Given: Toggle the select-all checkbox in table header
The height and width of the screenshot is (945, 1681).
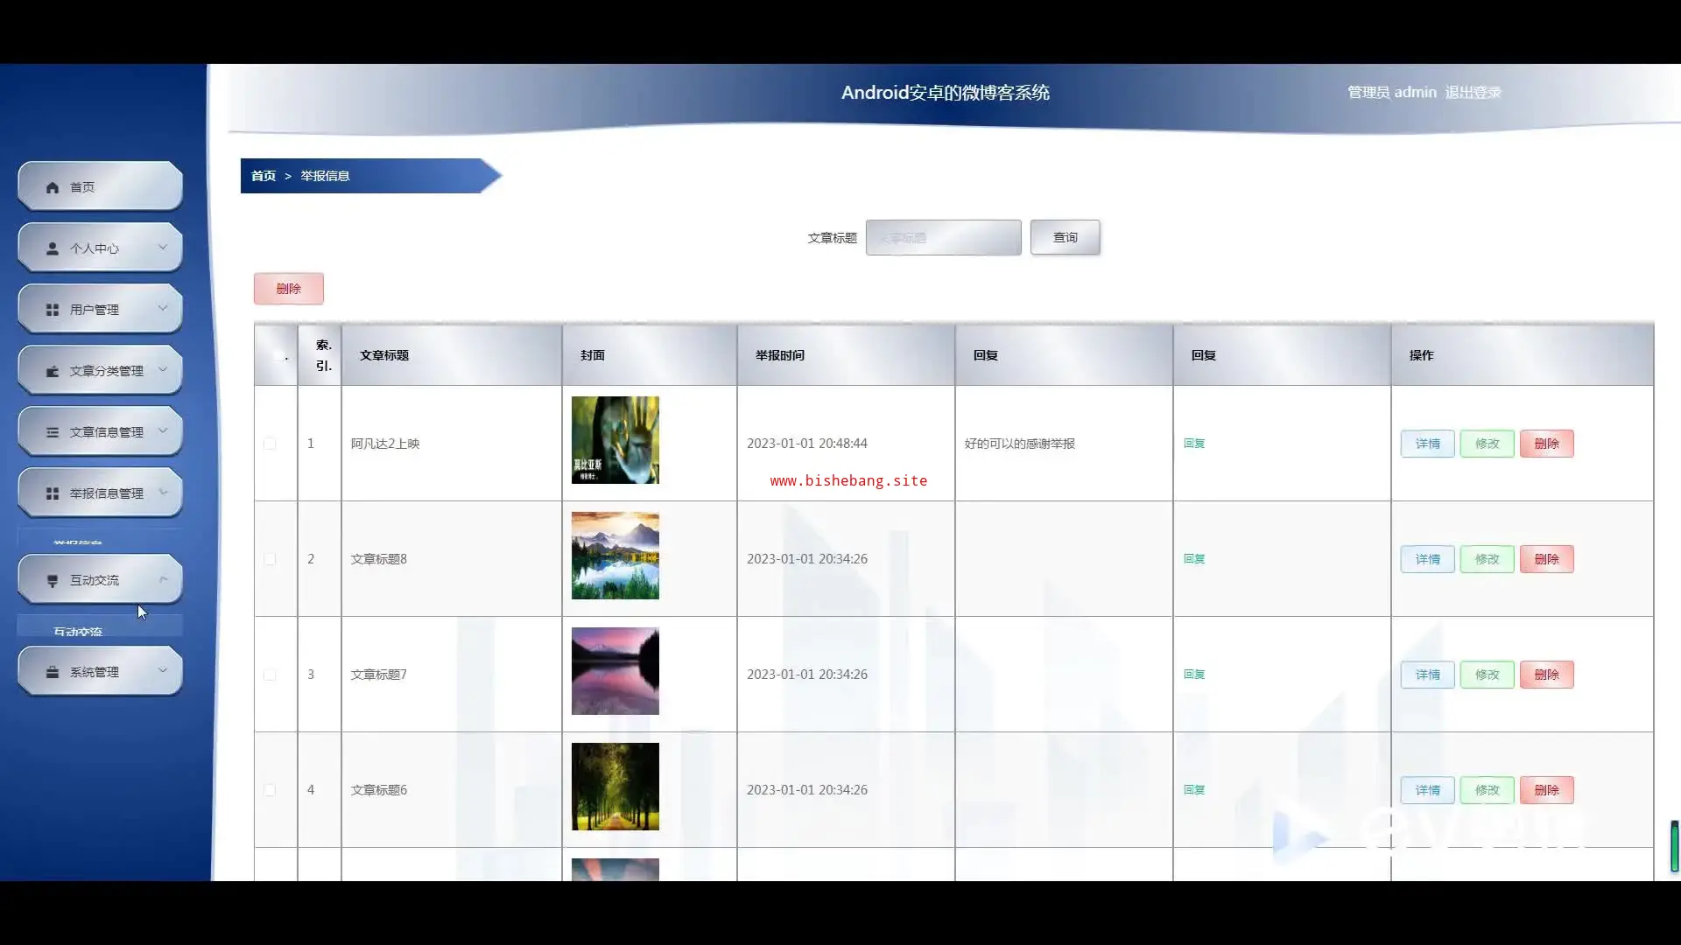Looking at the screenshot, I should (x=278, y=355).
